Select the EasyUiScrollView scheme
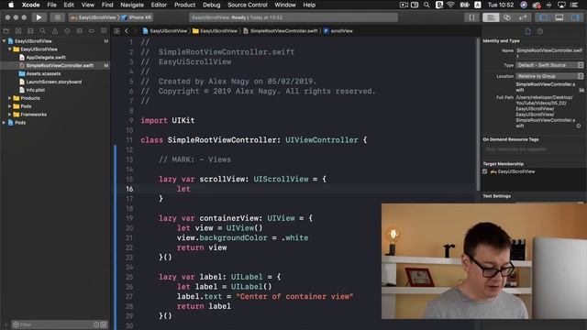The height and width of the screenshot is (330, 587). tap(94, 17)
